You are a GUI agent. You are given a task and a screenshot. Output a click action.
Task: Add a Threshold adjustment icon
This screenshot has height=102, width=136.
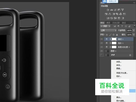pyautogui.click(x=115, y=18)
